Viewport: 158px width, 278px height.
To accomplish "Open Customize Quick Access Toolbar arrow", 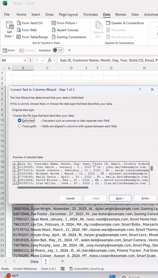I will [x=70, y=50].
